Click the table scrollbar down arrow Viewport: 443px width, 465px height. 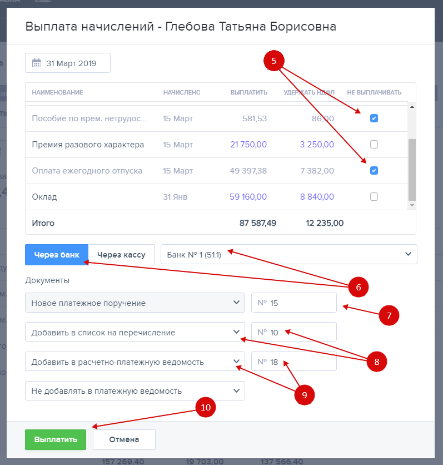[412, 205]
